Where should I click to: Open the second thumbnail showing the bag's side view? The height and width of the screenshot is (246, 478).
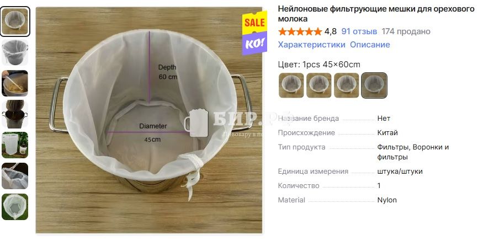click(x=15, y=52)
